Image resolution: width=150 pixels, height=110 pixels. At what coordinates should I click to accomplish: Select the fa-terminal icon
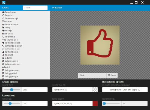tap(9, 37)
